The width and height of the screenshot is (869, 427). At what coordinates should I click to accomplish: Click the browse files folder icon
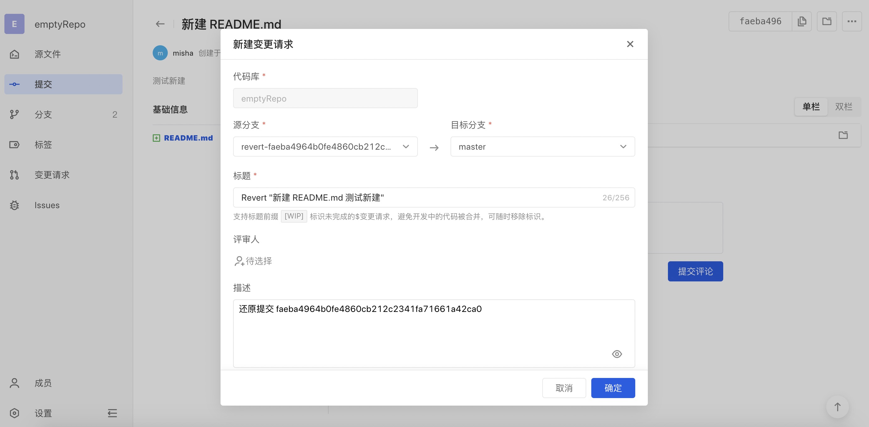(827, 21)
